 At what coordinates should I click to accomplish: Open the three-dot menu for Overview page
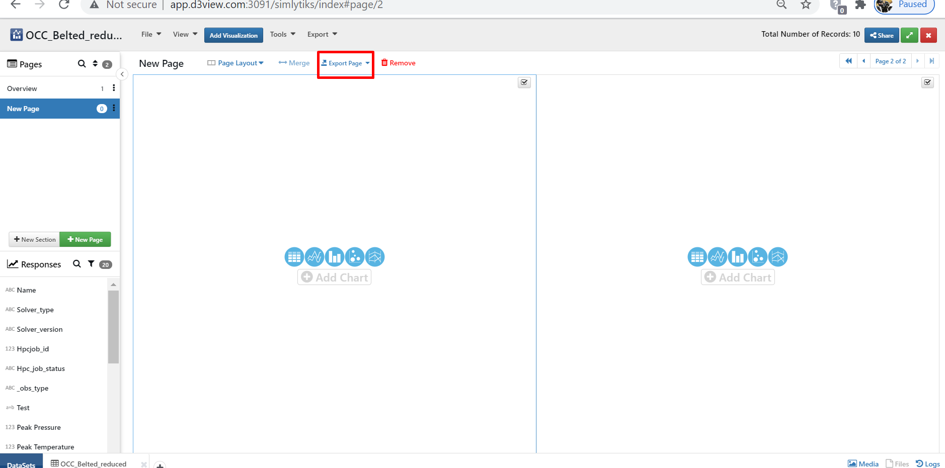tap(114, 88)
